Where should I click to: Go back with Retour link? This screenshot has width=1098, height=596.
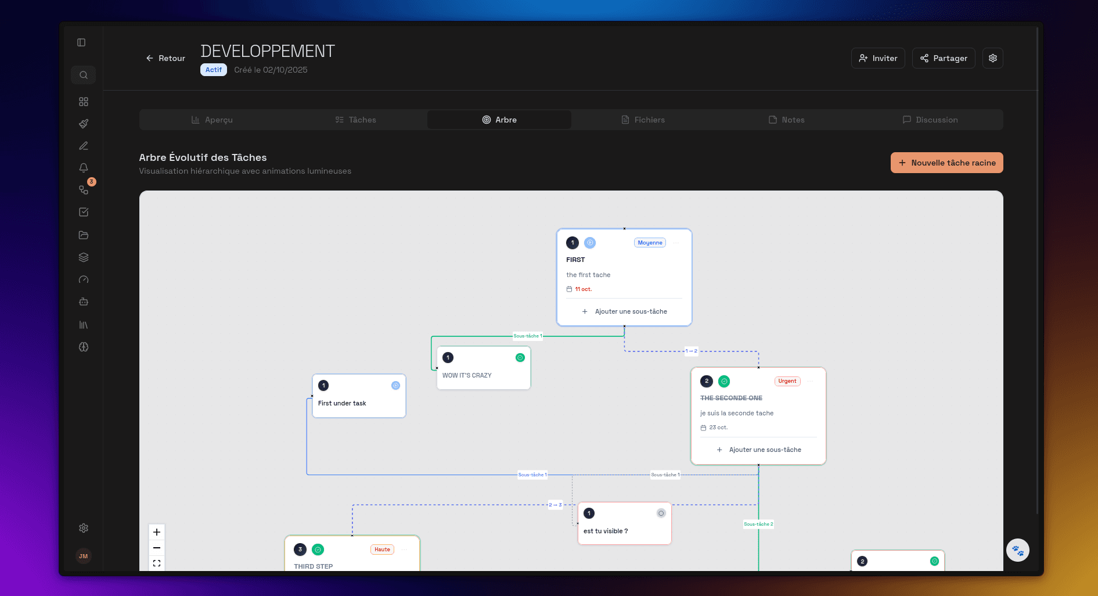pos(165,58)
